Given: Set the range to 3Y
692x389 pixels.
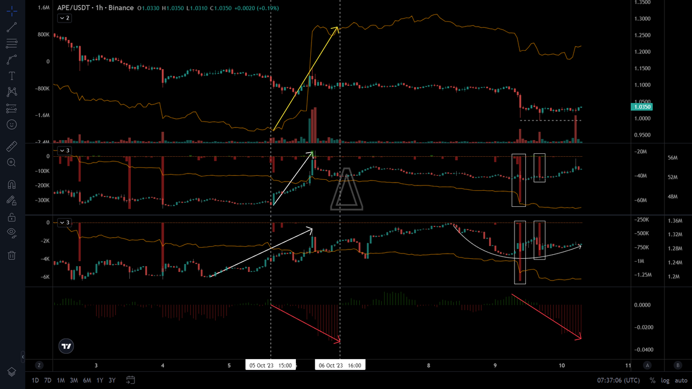Looking at the screenshot, I should click(112, 380).
